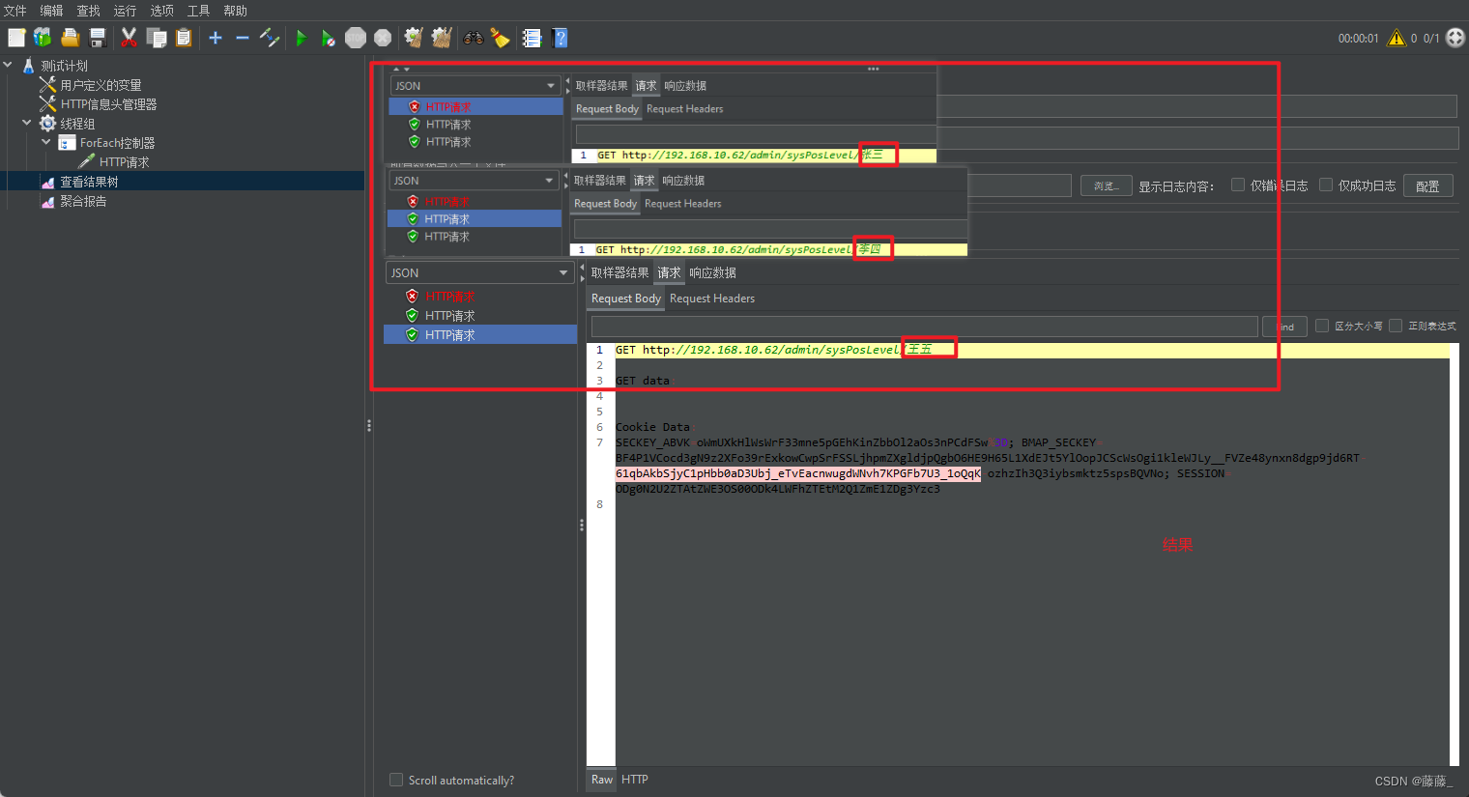Image resolution: width=1469 pixels, height=797 pixels.
Task: Open the function helper dialog icon
Action: 532,38
